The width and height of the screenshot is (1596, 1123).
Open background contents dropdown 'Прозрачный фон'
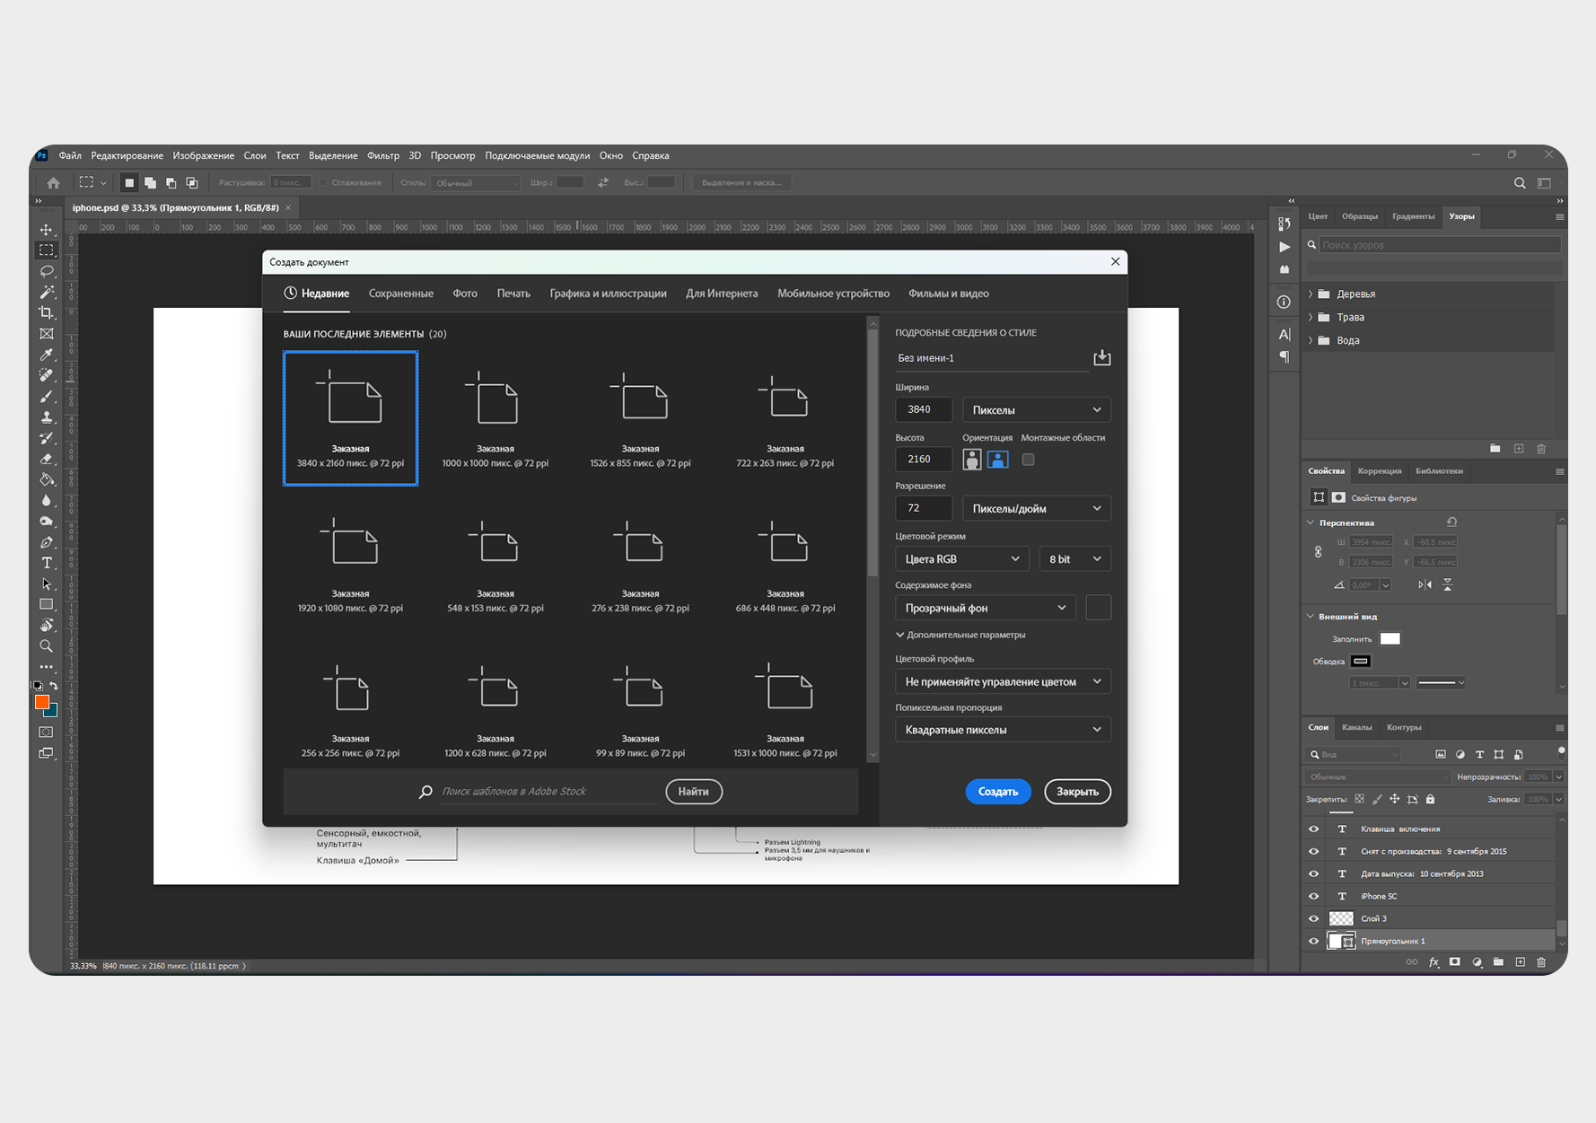pyautogui.click(x=985, y=608)
